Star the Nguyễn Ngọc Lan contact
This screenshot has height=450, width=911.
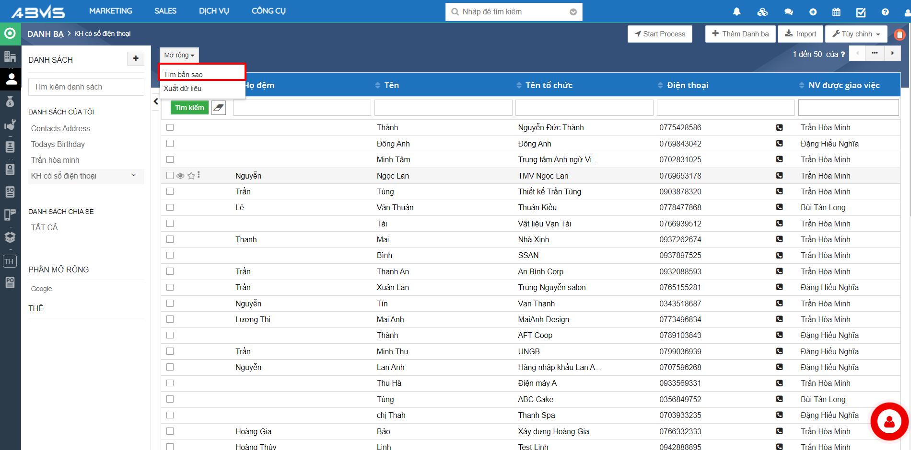[191, 176]
